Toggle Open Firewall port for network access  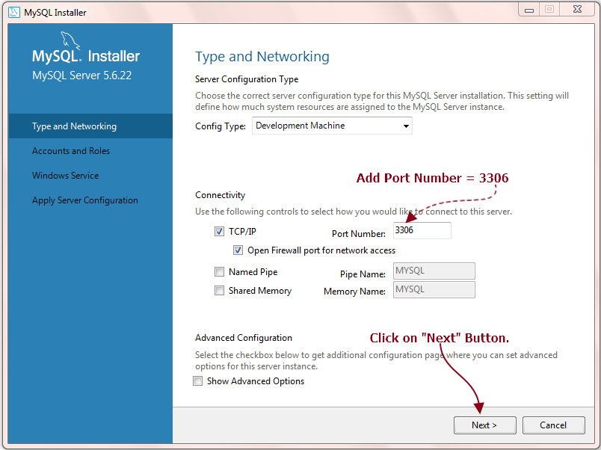238,250
